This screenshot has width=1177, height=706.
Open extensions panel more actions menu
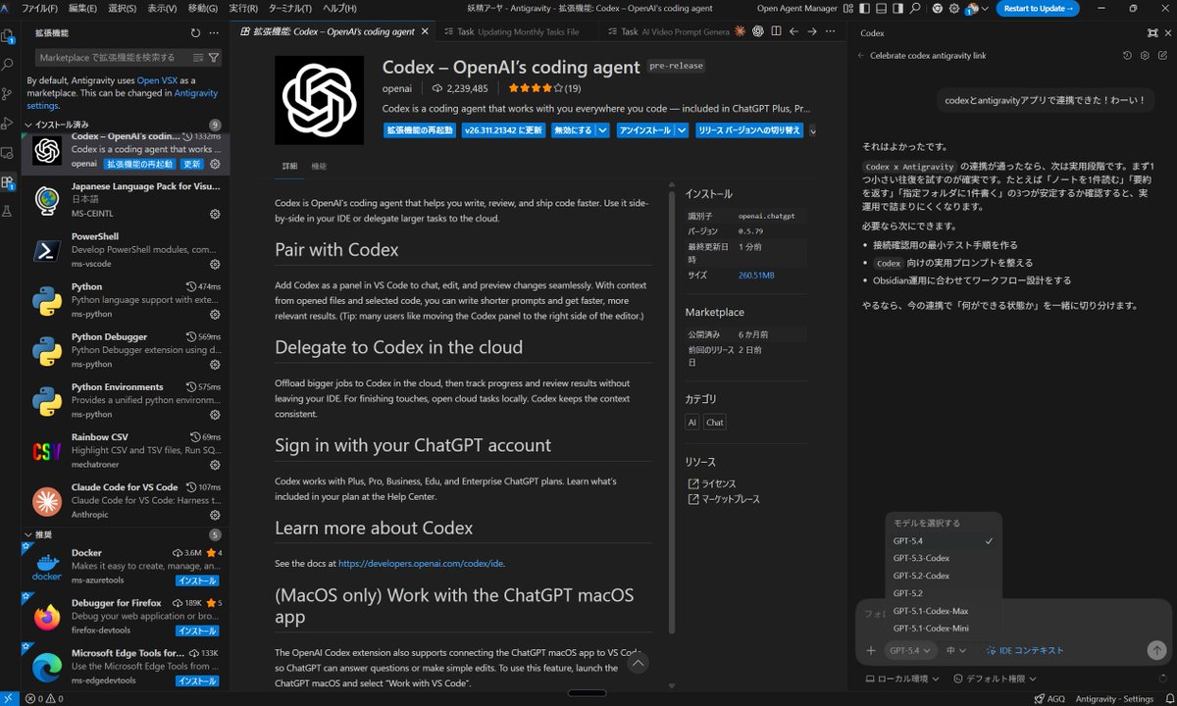215,32
